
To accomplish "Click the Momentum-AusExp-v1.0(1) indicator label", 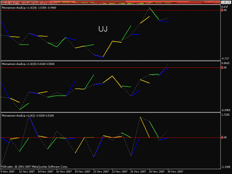I will tap(28, 116).
